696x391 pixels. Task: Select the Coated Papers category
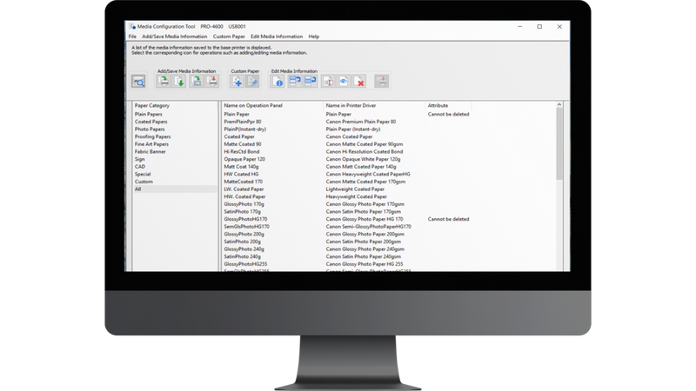pyautogui.click(x=151, y=122)
